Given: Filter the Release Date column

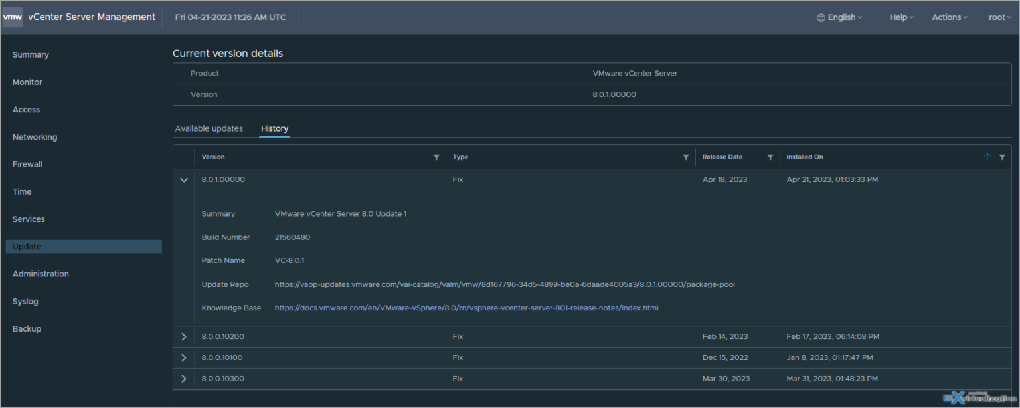Looking at the screenshot, I should 770,157.
